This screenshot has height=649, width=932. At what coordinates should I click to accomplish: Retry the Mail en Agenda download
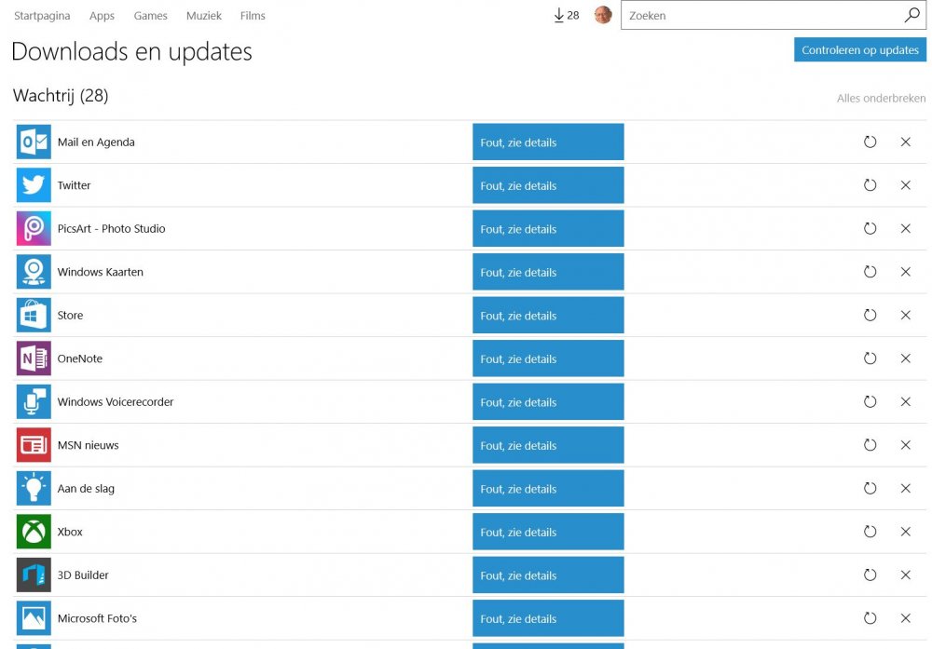pyautogui.click(x=870, y=142)
